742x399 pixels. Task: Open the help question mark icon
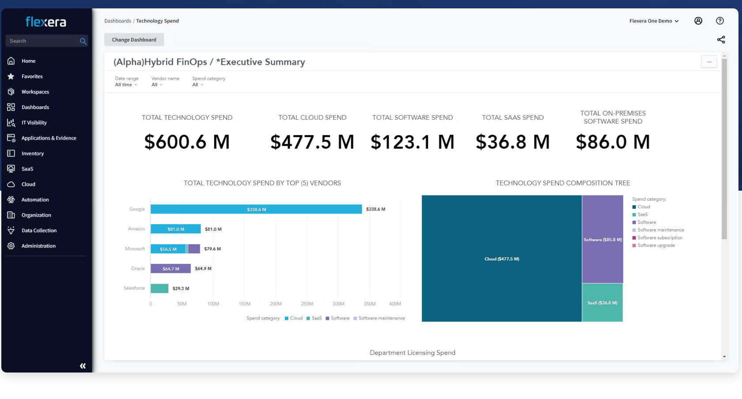click(x=720, y=21)
